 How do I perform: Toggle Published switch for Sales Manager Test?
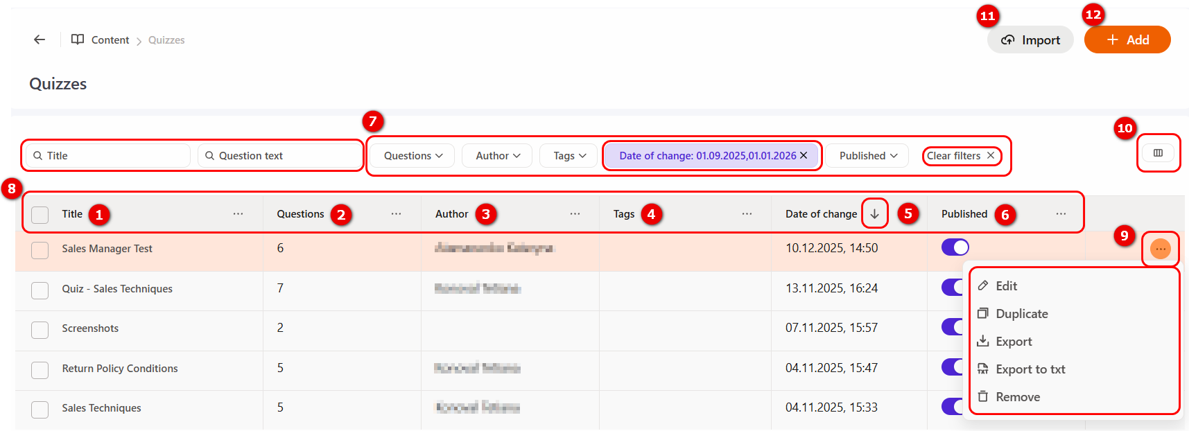[x=955, y=247]
